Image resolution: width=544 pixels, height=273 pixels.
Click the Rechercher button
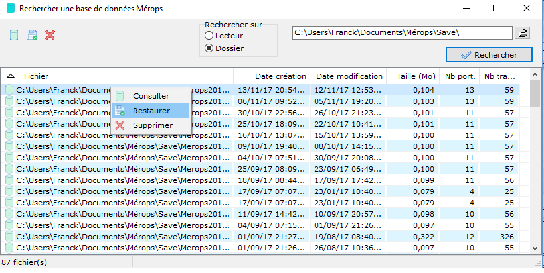click(489, 55)
